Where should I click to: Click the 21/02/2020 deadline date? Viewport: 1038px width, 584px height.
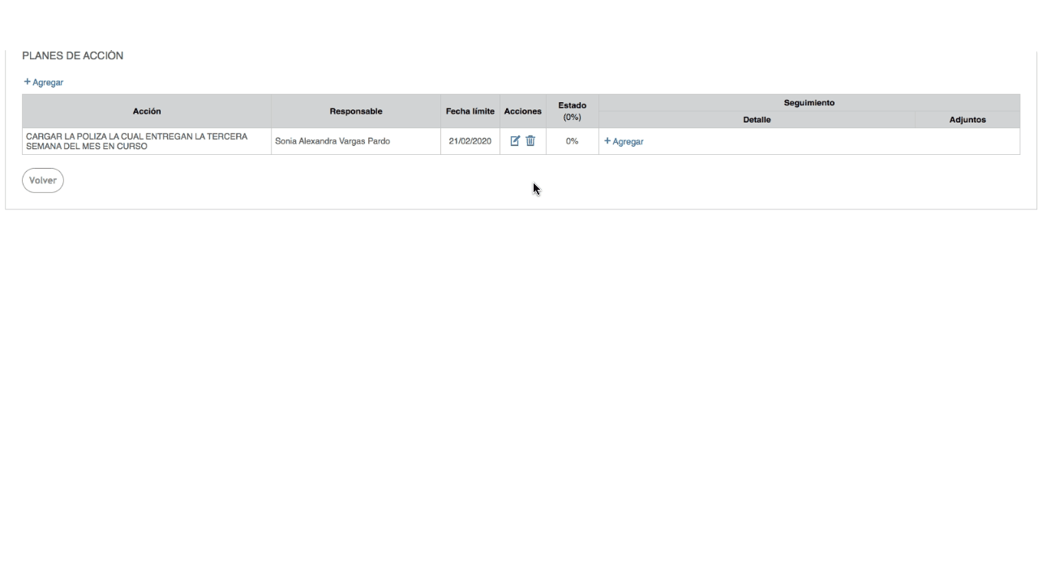[470, 141]
